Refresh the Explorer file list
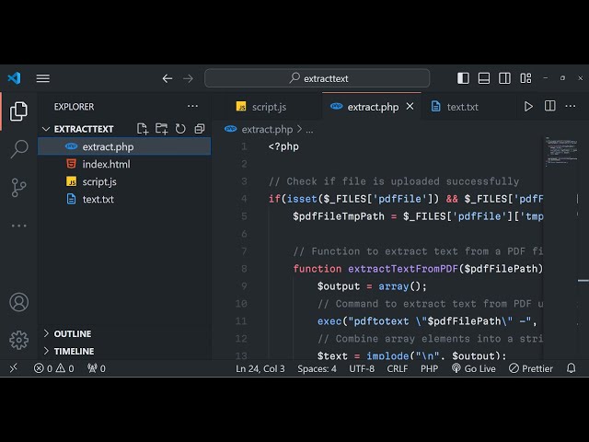Screen dimensions: 589x442 (180, 129)
